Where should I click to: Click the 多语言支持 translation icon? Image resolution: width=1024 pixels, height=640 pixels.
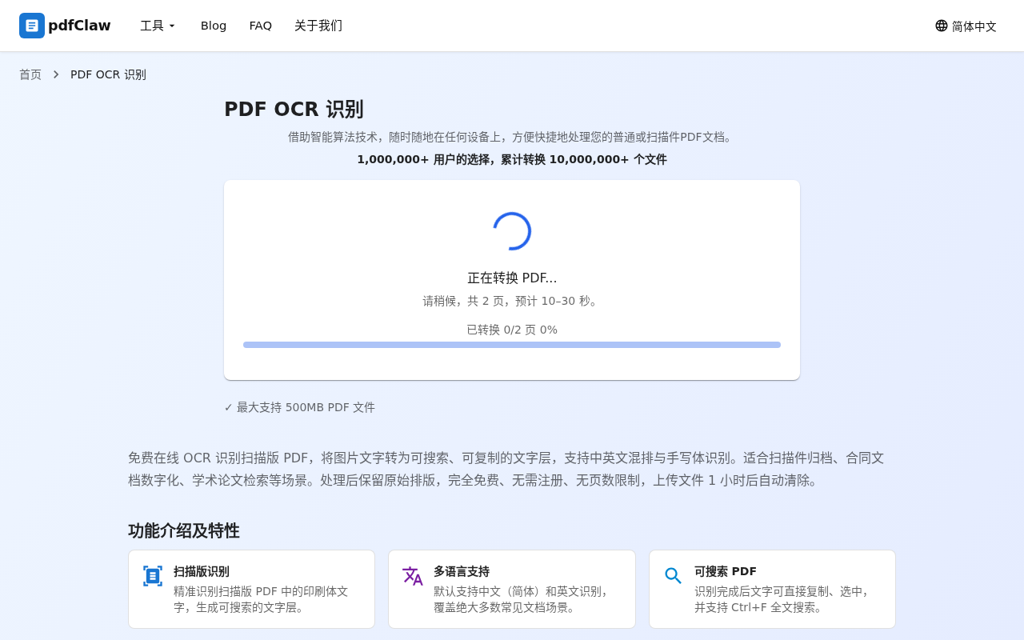point(413,575)
